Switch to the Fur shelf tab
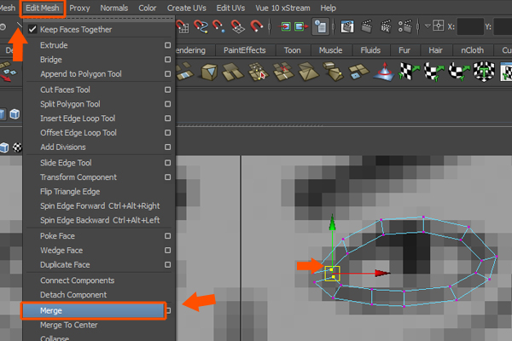The height and width of the screenshot is (341, 512). (404, 50)
